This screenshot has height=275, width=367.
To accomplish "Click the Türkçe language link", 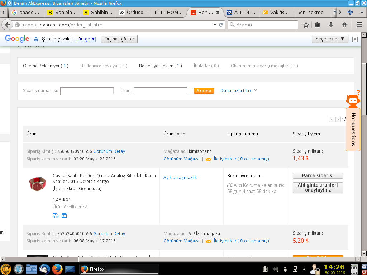I will pyautogui.click(x=83, y=39).
